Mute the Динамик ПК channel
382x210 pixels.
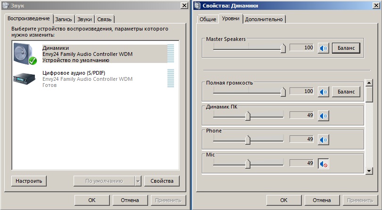323,116
